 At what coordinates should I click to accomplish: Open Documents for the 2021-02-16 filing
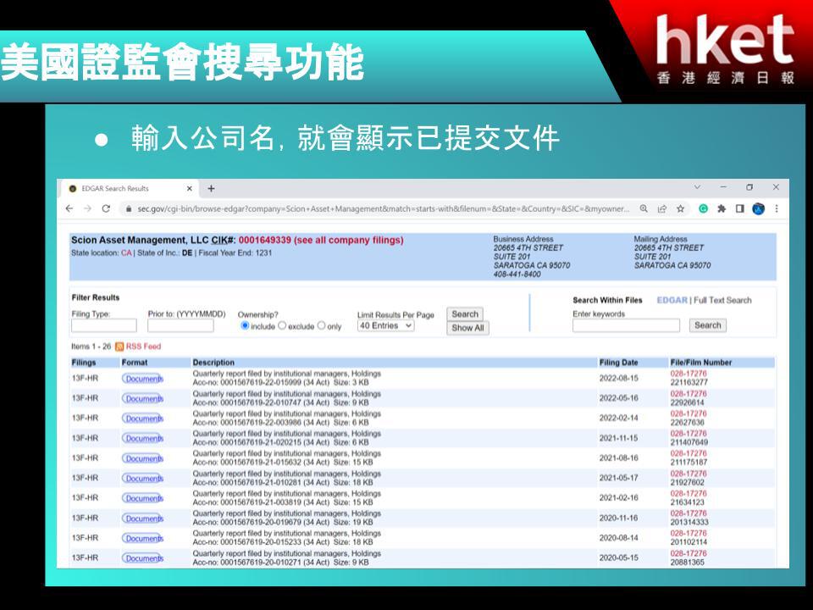(143, 498)
